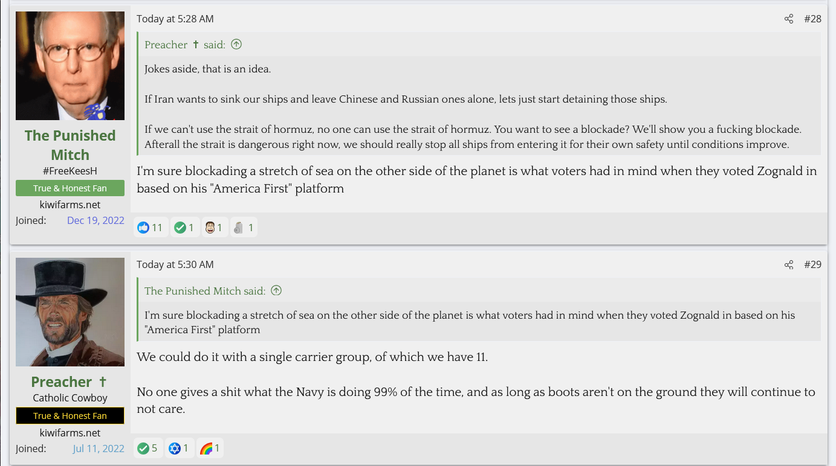The image size is (836, 466).
Task: Open the Preacher username profile link
Action: click(x=62, y=382)
